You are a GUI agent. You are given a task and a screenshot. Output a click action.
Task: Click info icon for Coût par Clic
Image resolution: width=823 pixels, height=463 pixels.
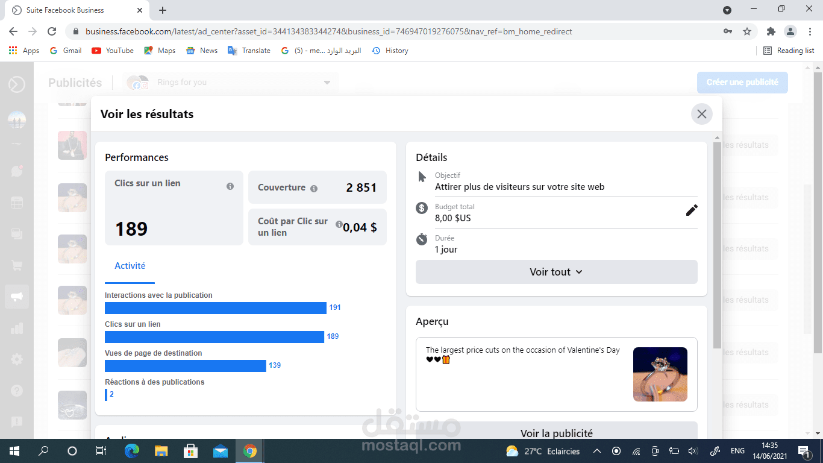tap(339, 224)
